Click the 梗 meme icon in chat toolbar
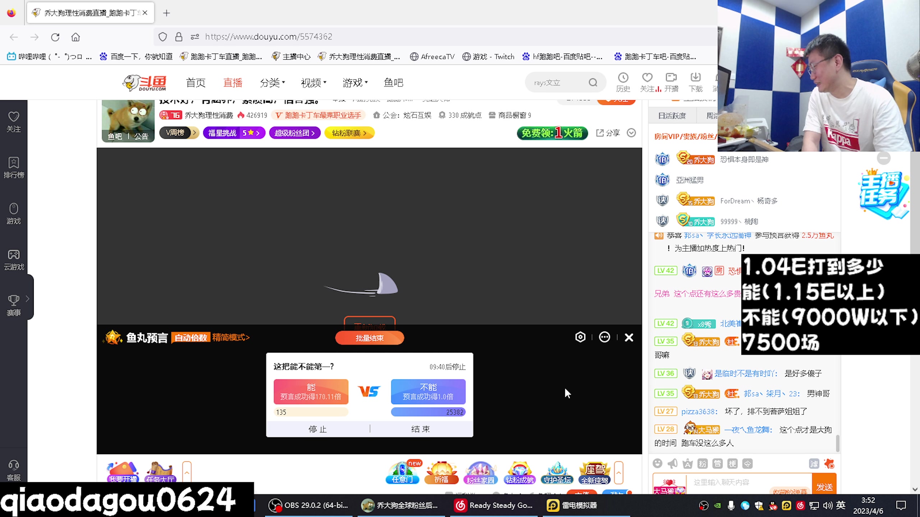Viewport: 920px width, 517px height. tap(732, 464)
